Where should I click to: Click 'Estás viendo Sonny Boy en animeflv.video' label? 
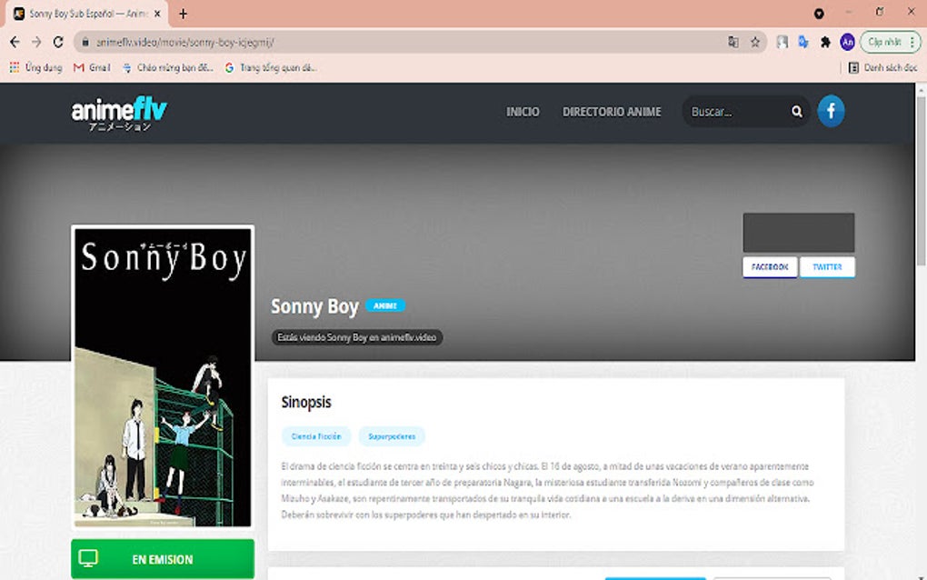[356, 337]
